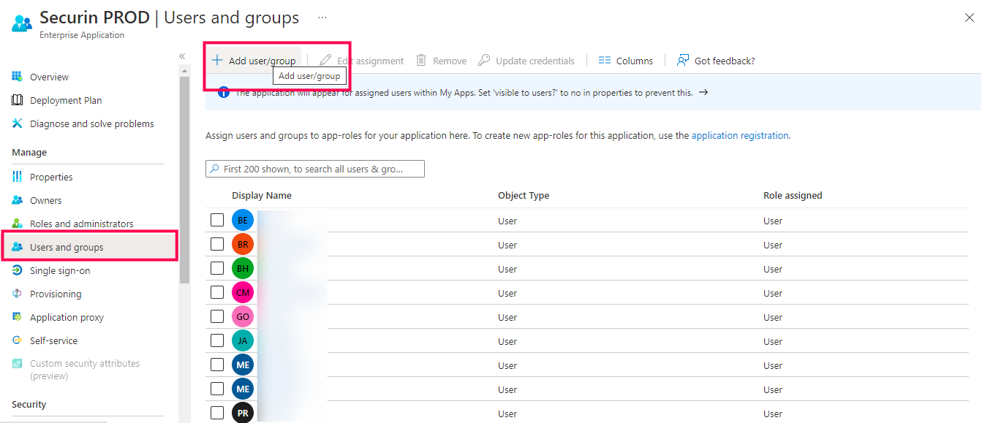Viewport: 982px width, 423px height.
Task: Select the checkbox for the BH user row
Action: (x=217, y=268)
